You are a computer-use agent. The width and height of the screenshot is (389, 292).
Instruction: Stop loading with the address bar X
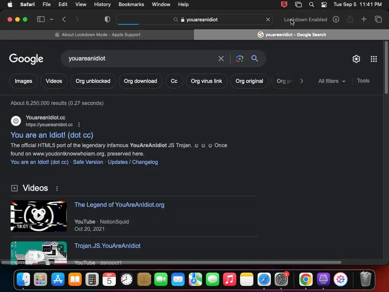click(x=268, y=19)
